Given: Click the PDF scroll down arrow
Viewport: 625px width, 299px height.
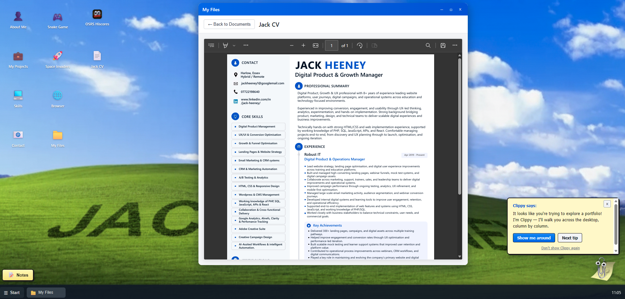Looking at the screenshot, I should pyautogui.click(x=460, y=257).
